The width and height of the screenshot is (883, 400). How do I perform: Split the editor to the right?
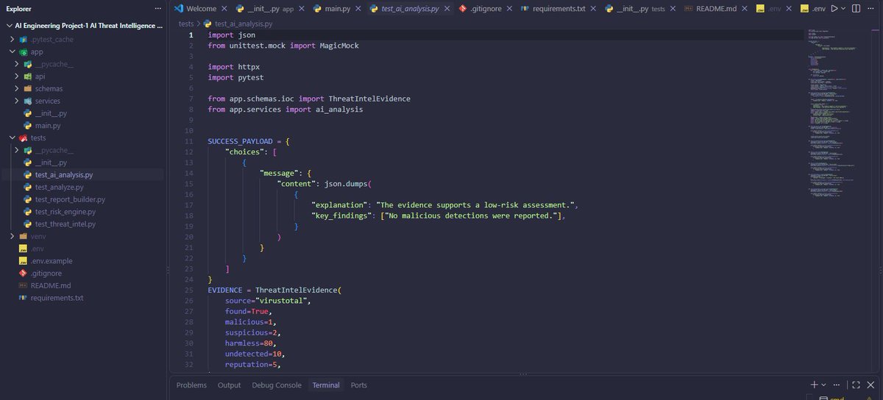857,9
